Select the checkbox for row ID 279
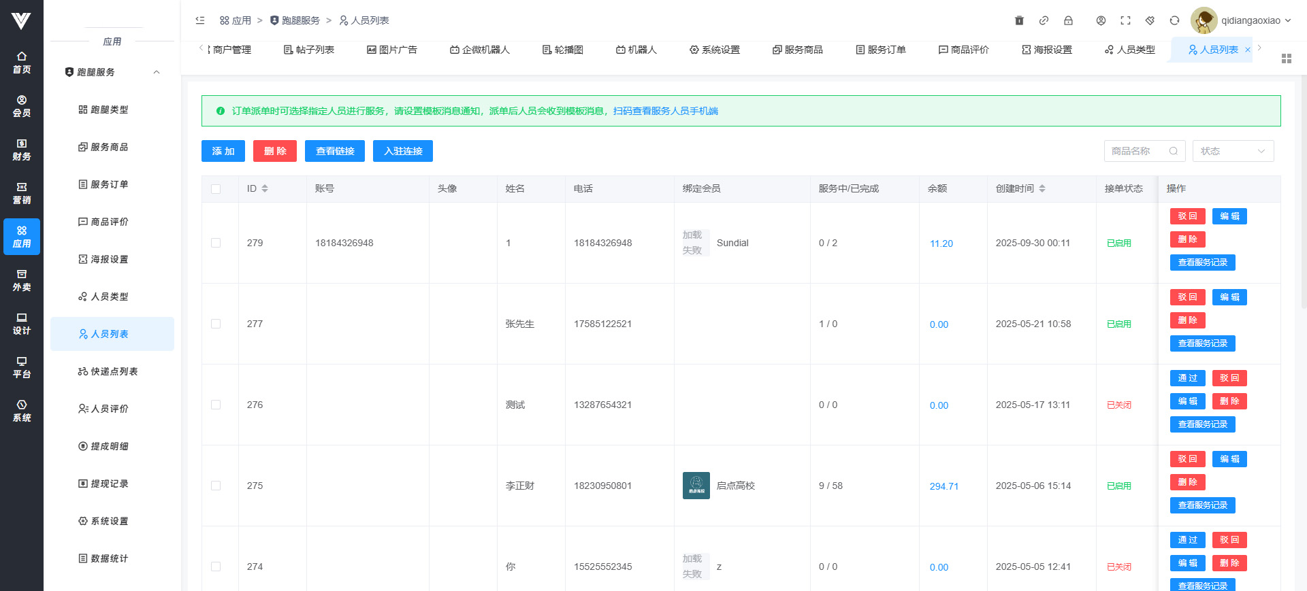The height and width of the screenshot is (591, 1307). point(216,243)
